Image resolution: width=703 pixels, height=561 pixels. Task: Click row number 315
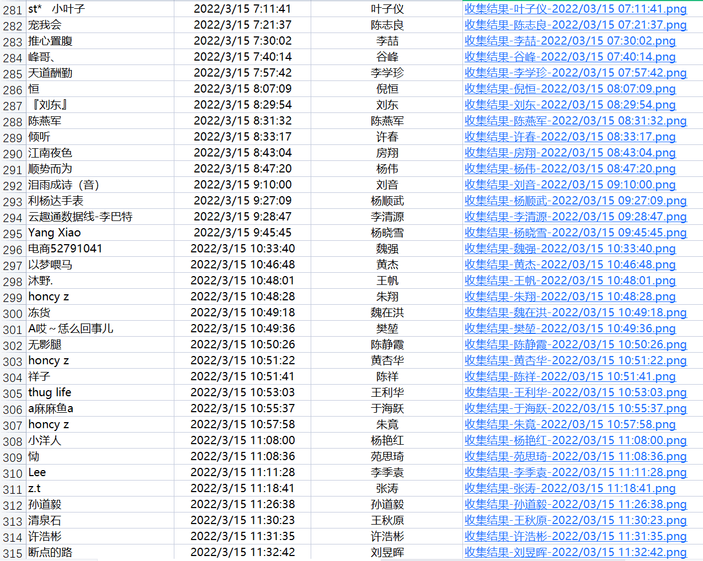[13, 553]
